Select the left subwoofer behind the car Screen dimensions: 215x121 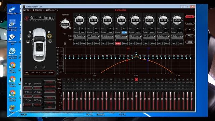(36, 67)
